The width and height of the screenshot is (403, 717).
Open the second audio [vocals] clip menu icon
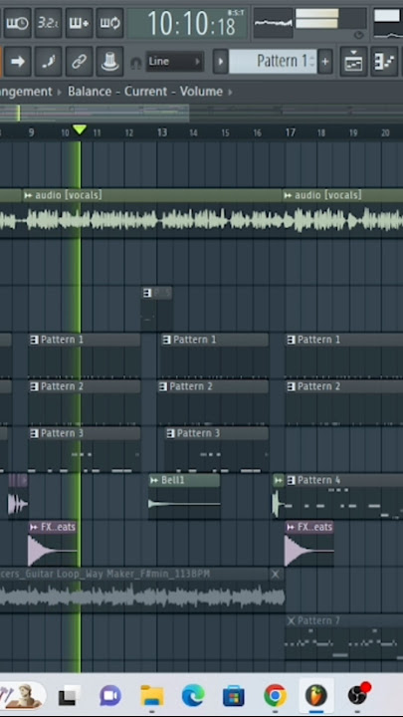click(x=288, y=196)
